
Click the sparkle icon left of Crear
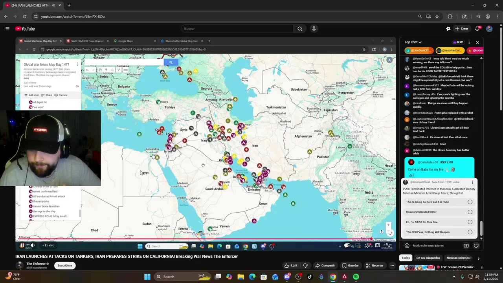point(448,29)
